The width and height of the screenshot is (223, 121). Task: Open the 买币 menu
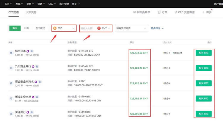click(8, 4)
